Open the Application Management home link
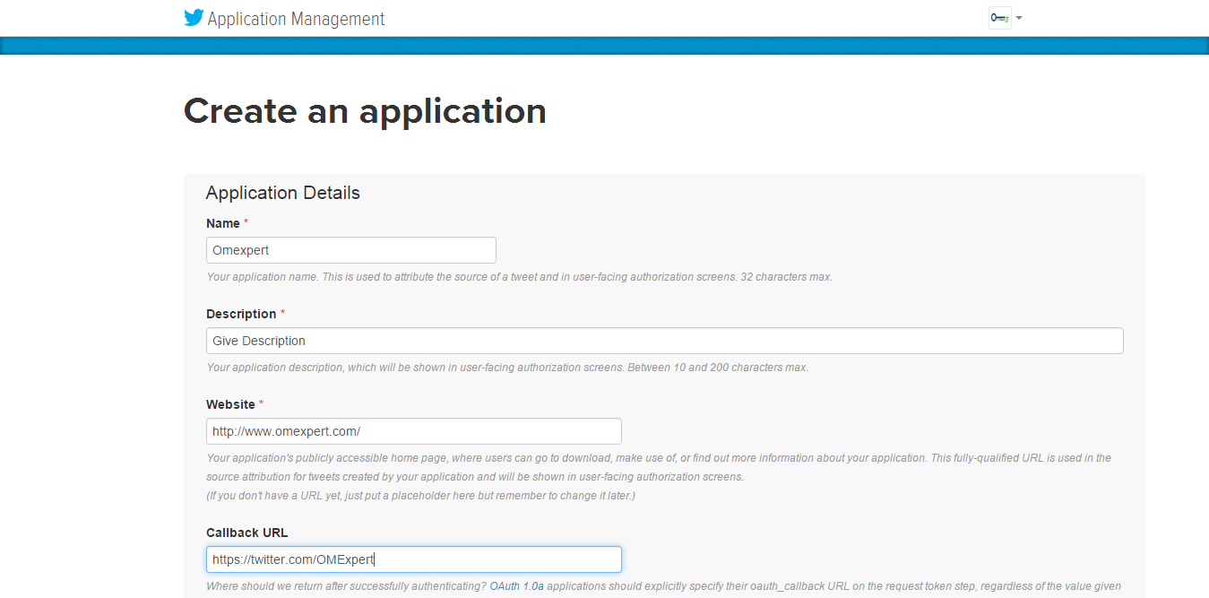The width and height of the screenshot is (1209, 598). point(296,19)
